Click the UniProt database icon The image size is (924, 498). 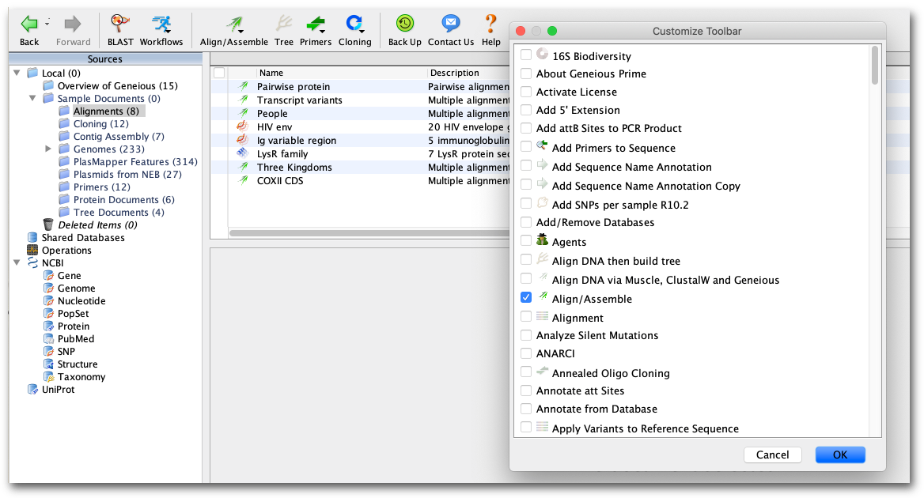coord(32,389)
